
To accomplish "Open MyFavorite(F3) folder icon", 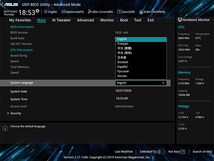I will (x=63, y=12).
